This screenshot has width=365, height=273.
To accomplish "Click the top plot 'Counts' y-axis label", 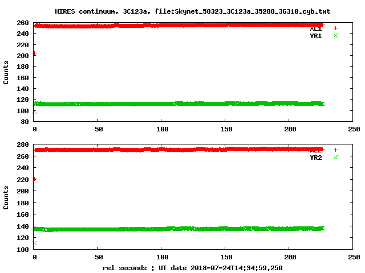I will click(x=6, y=72).
